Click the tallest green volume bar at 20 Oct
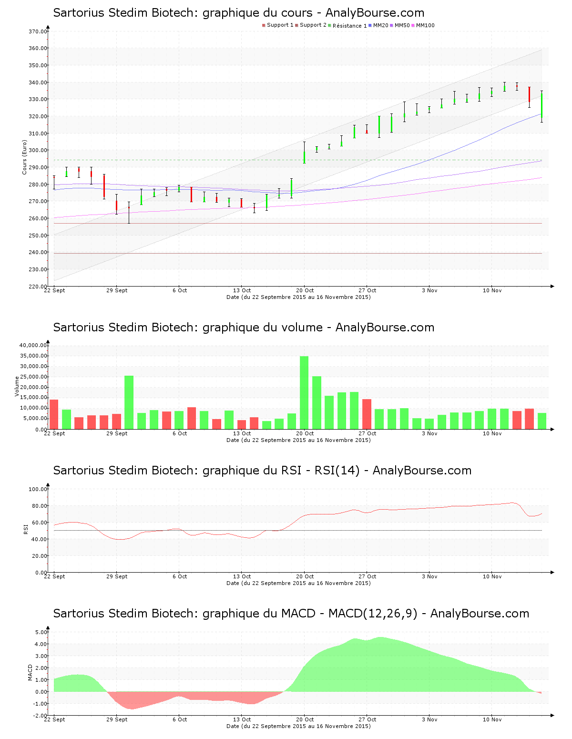 click(304, 392)
